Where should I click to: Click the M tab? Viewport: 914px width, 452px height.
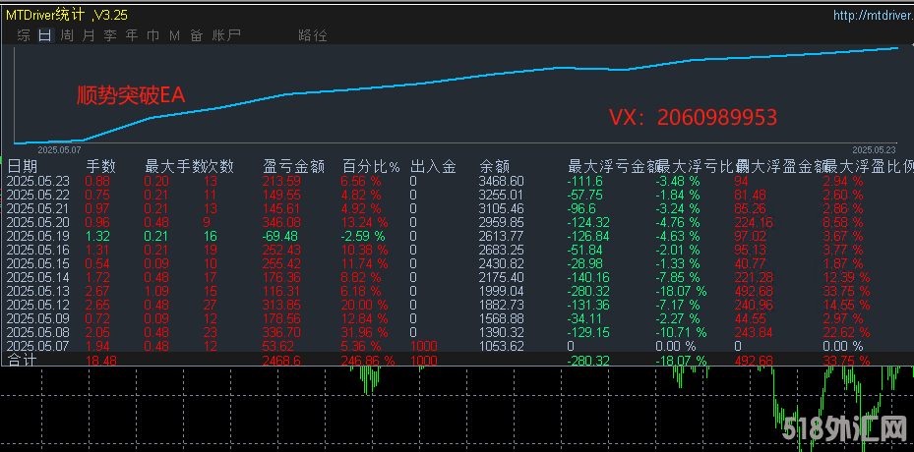(174, 35)
